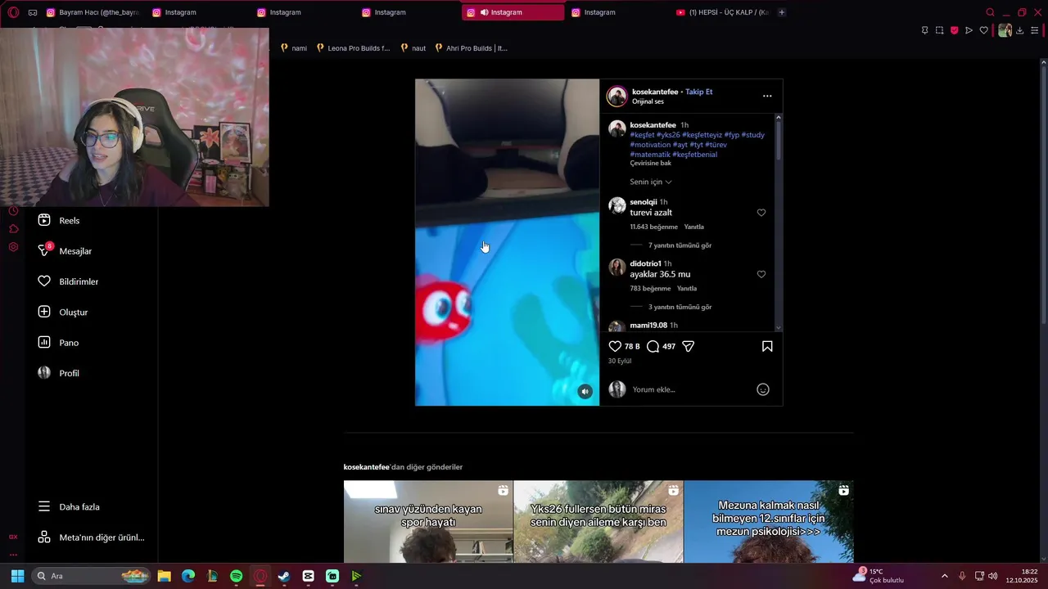
Task: Like didotrio1's comment
Action: click(x=761, y=274)
